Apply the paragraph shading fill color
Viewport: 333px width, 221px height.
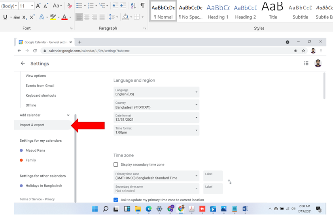coord(125,17)
